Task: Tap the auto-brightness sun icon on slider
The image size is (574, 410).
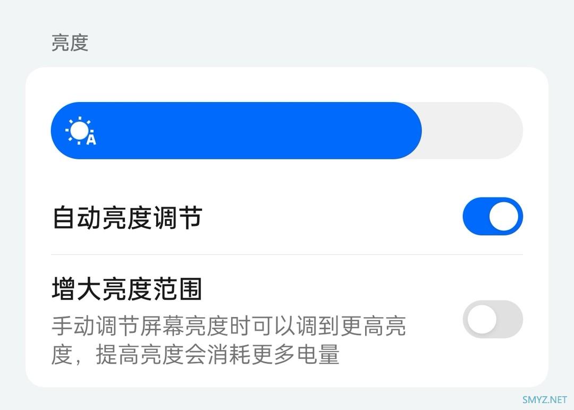Action: (x=79, y=131)
